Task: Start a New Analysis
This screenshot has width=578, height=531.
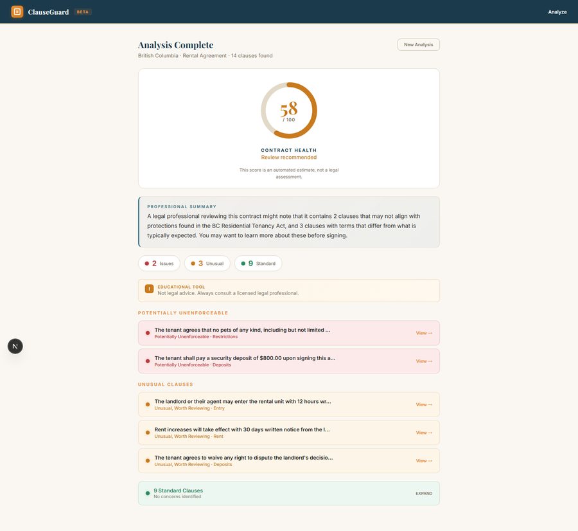Action: coord(418,44)
